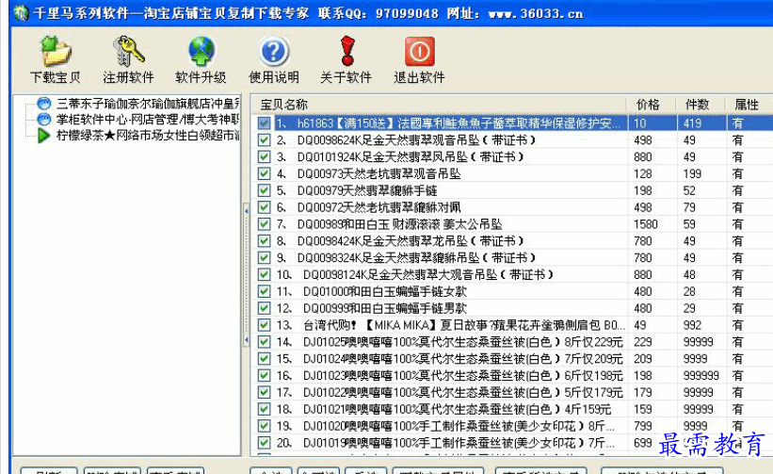Image resolution: width=773 pixels, height=474 pixels.
Task: Select row 18 DJ01021 4斤159元
Action: 513,409
